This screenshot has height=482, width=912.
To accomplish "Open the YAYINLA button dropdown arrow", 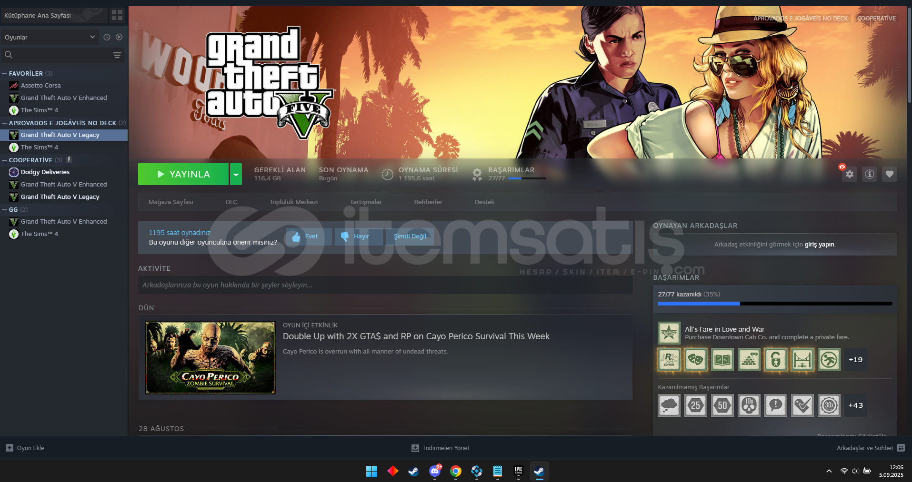I will pyautogui.click(x=236, y=174).
